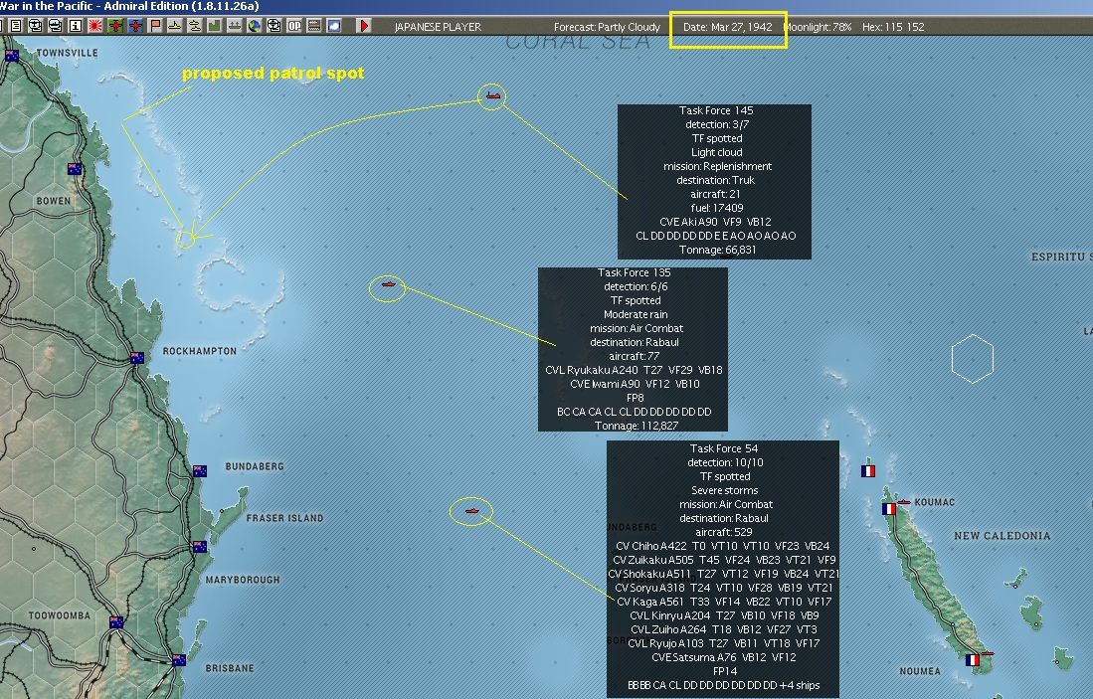Click the 'CVL Ryukaku A240' tooltip line
Viewport: 1093px width, 699px height.
634,370
